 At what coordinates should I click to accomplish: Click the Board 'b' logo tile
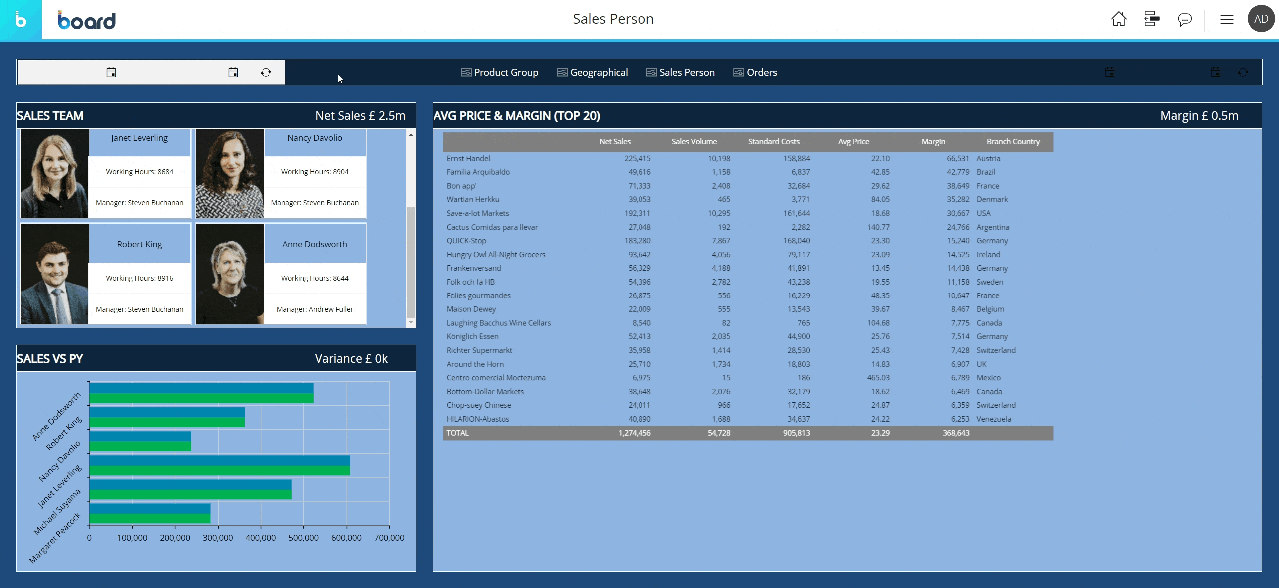coord(20,20)
